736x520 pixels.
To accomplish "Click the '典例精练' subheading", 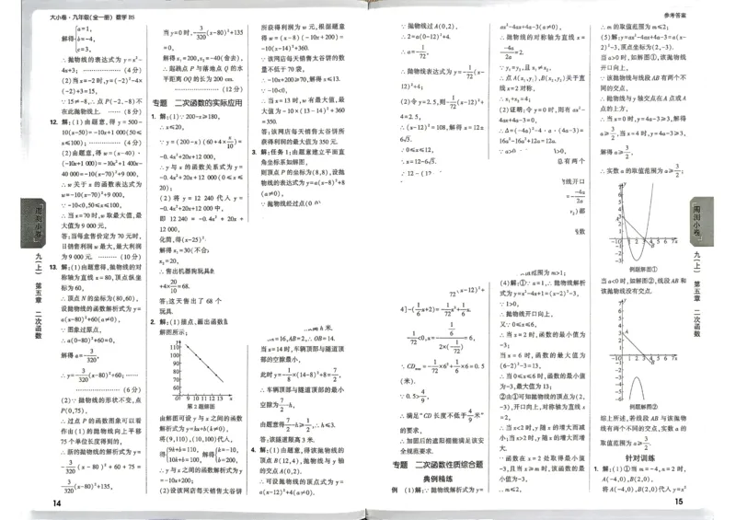I will (438, 479).
